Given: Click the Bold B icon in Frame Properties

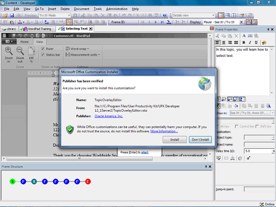Looking at the screenshot, I should [x=244, y=42].
